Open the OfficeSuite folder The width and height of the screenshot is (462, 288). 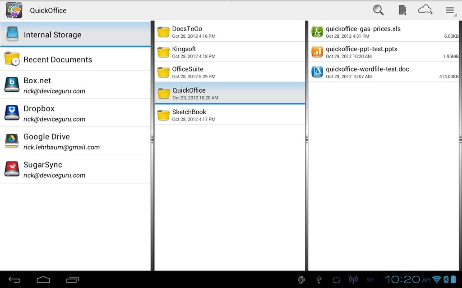[230, 72]
